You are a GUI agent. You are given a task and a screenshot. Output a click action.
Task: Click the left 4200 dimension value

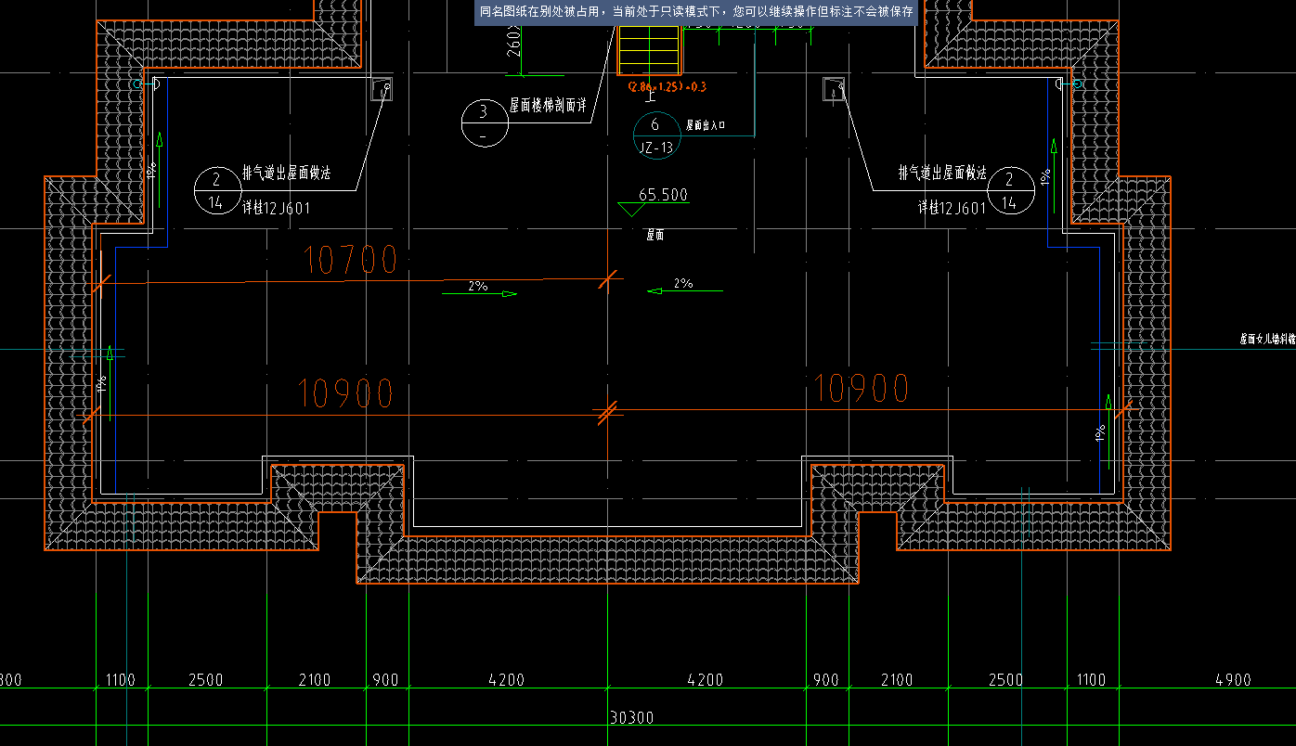click(506, 680)
